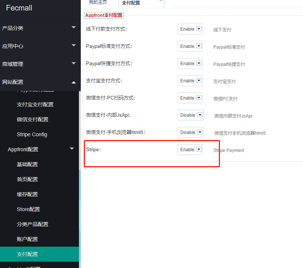The image size is (303, 268).
Task: Click the Stripe: field label
Action: pos(94,150)
